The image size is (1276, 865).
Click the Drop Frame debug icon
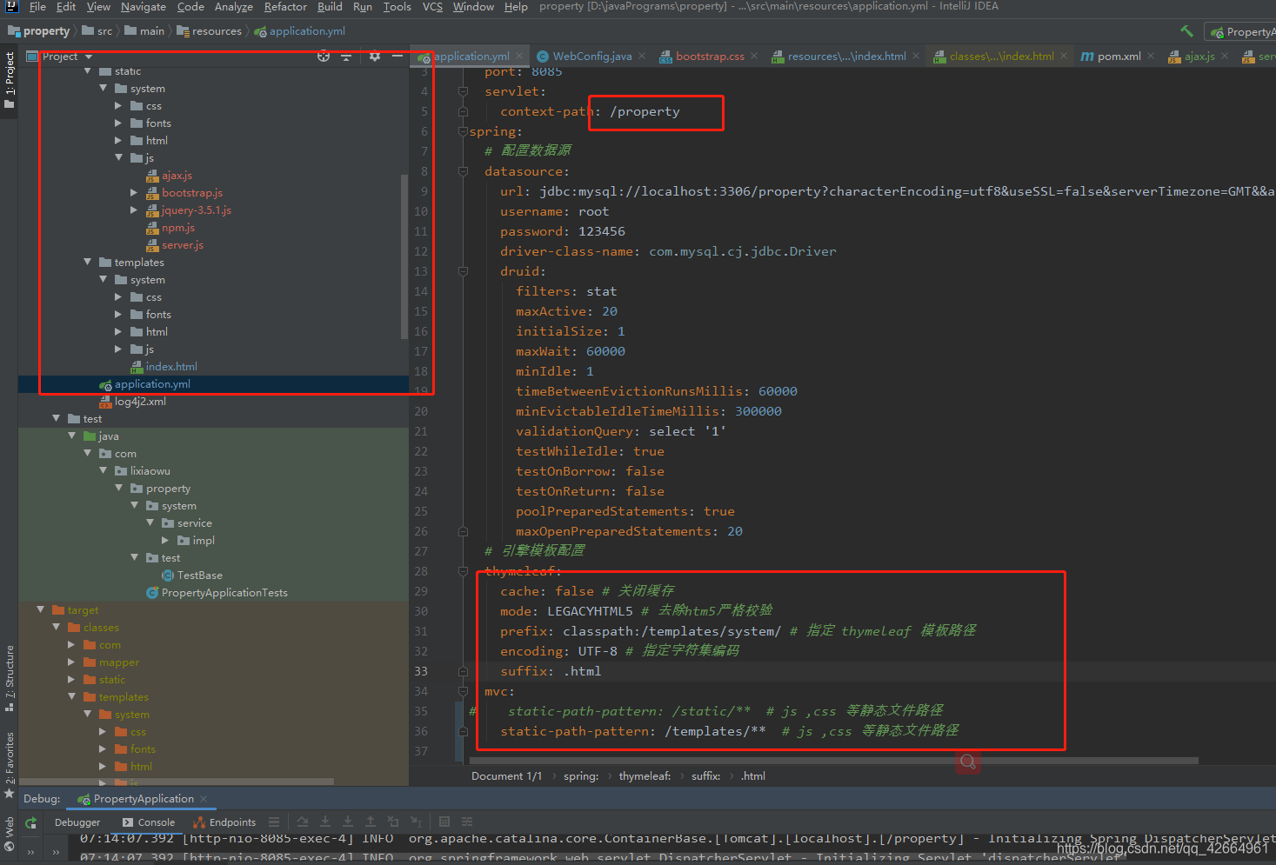coord(393,822)
